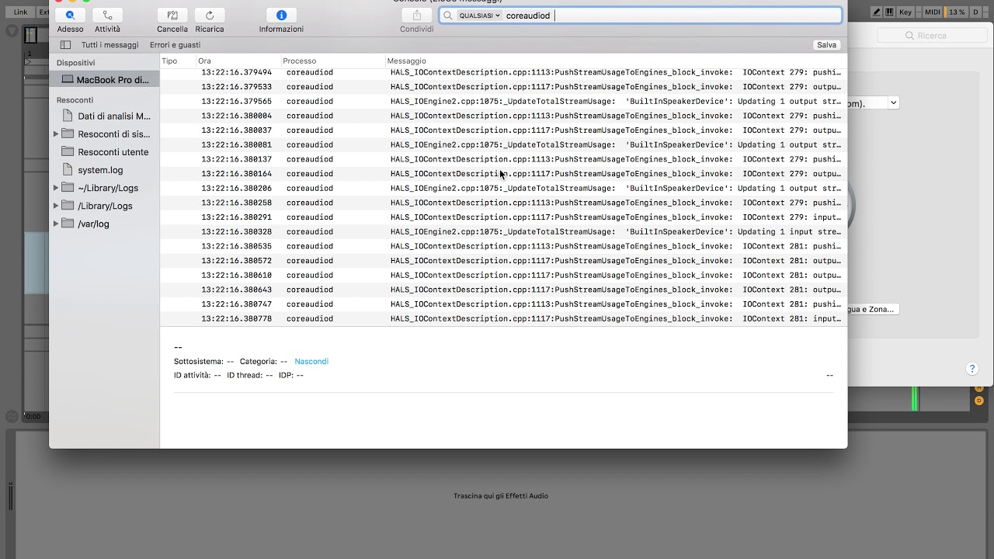Expand the /Library/Logs folder

pos(56,206)
